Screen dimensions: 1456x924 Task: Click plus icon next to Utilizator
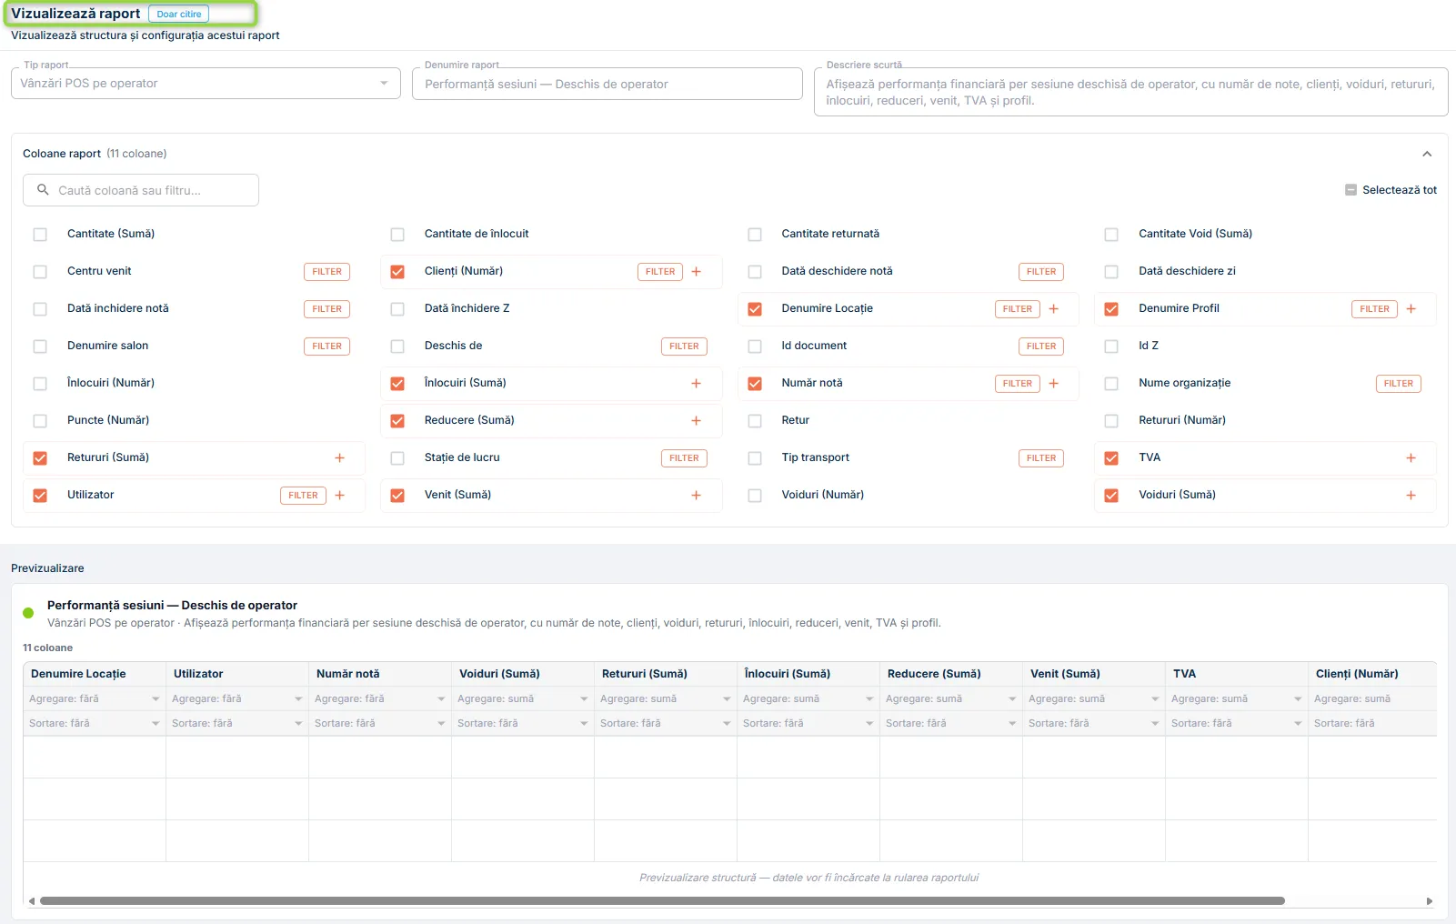pyautogui.click(x=340, y=495)
